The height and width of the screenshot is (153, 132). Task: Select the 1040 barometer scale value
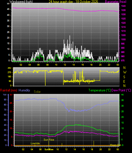pos(123,6)
